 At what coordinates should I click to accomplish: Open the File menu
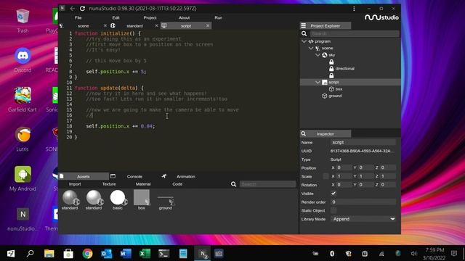pyautogui.click(x=78, y=17)
